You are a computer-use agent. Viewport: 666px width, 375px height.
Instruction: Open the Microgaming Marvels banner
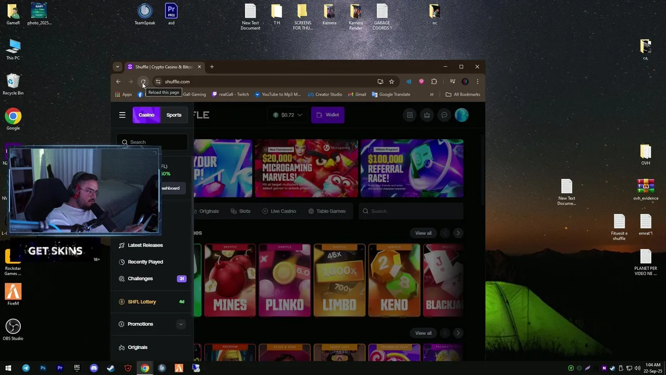(x=306, y=169)
